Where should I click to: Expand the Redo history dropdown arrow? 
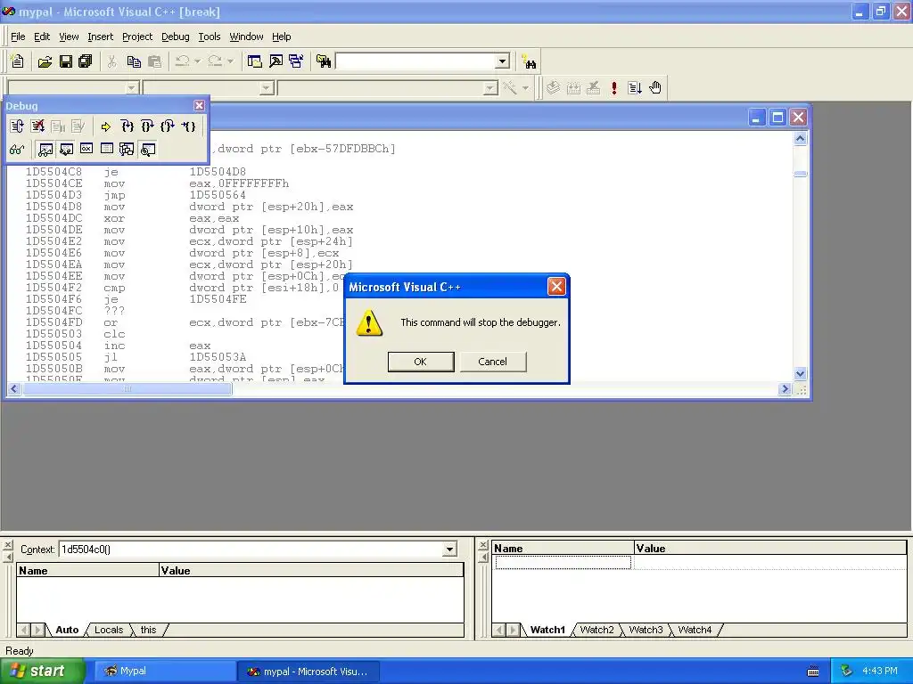[x=231, y=61]
